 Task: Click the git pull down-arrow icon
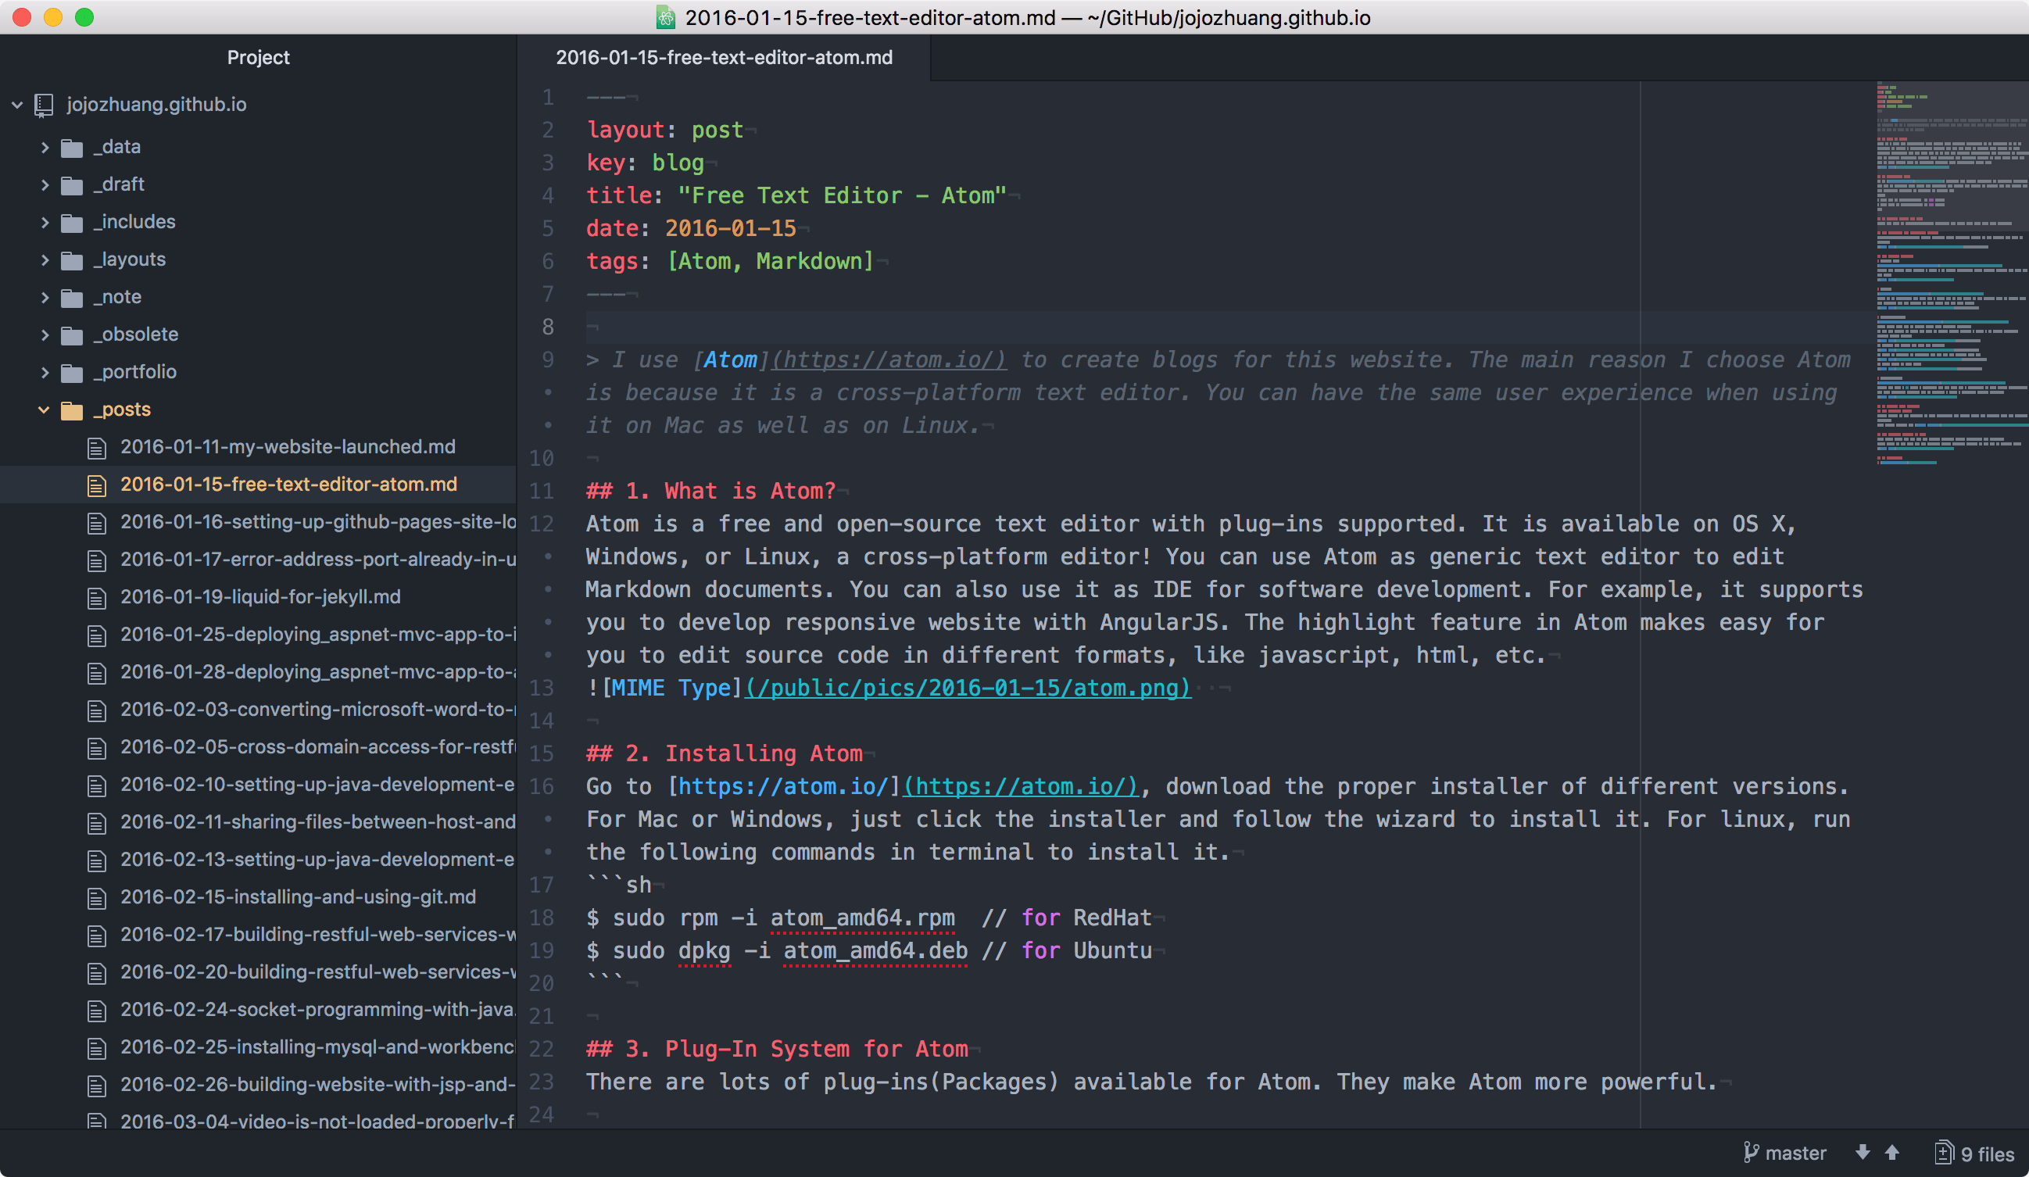1863,1153
